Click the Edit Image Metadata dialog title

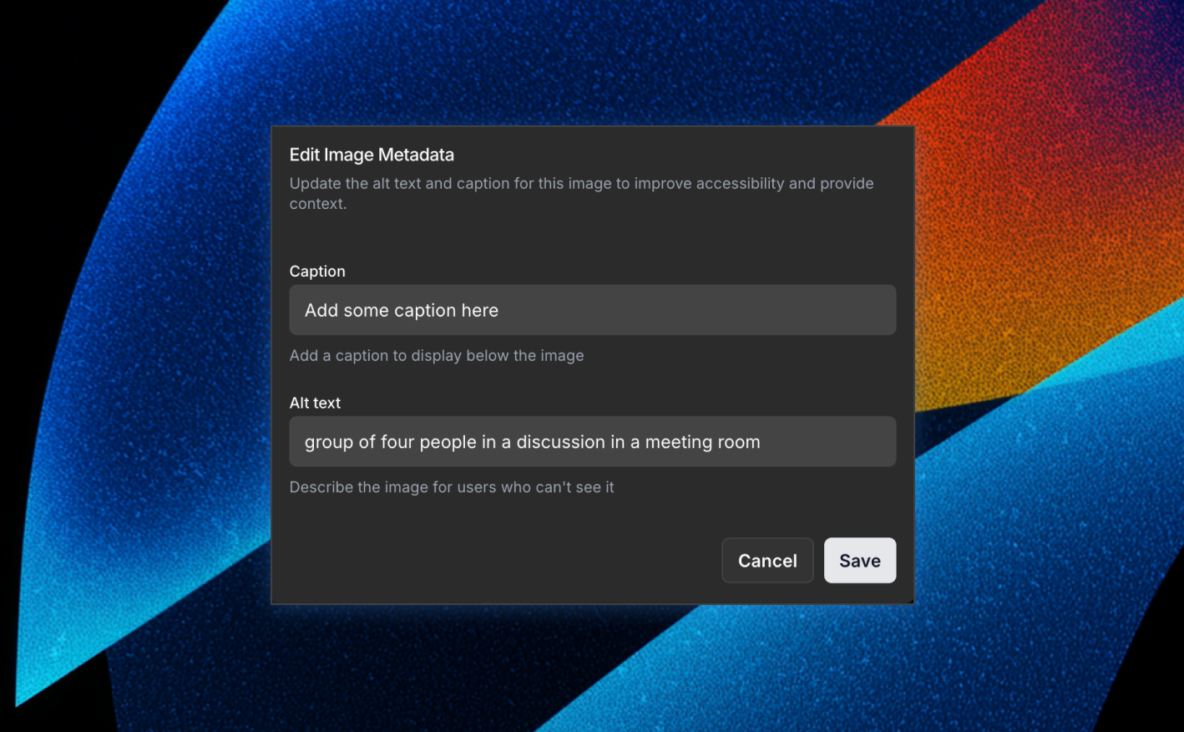coord(372,155)
